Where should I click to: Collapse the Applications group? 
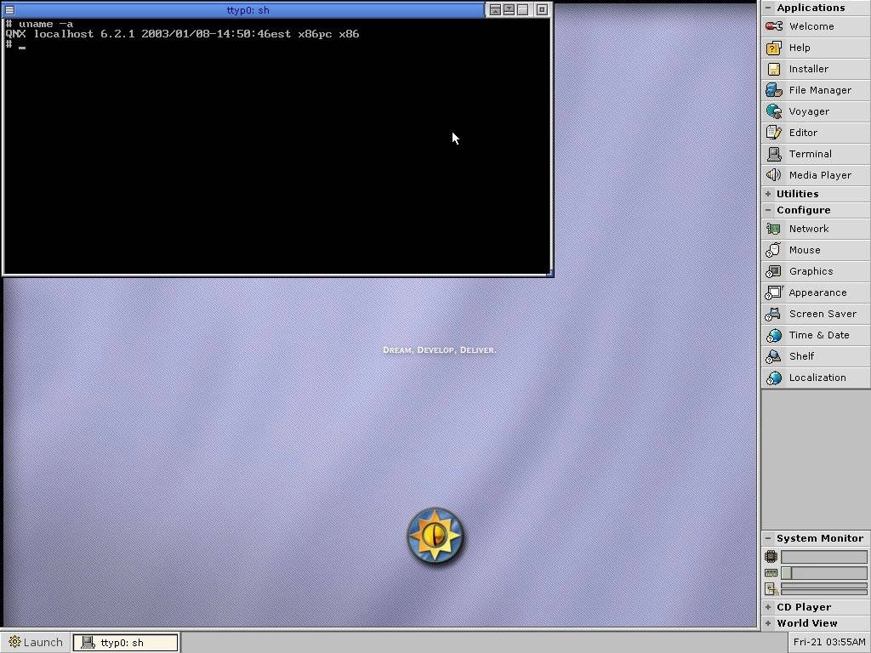(768, 8)
